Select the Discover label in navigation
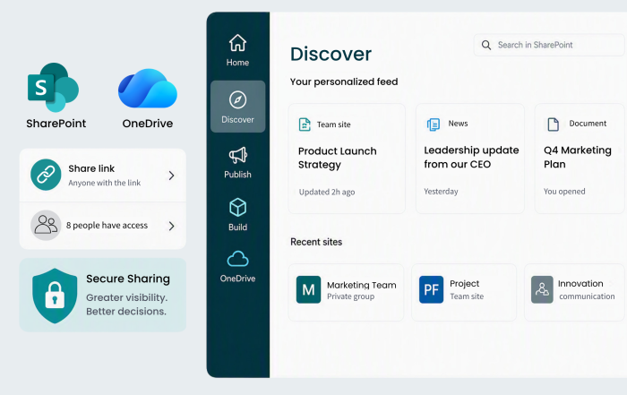 [237, 119]
